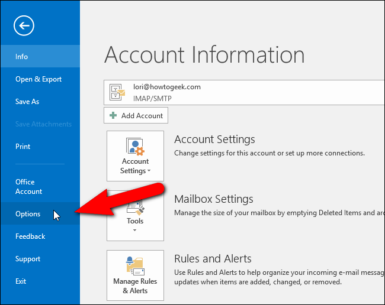Select Feedback in the left menu
Screen dimensions: 385x305
pos(30,236)
